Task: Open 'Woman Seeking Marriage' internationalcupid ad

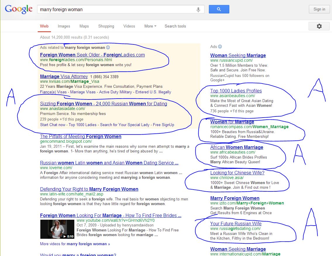Action: coord(238,249)
